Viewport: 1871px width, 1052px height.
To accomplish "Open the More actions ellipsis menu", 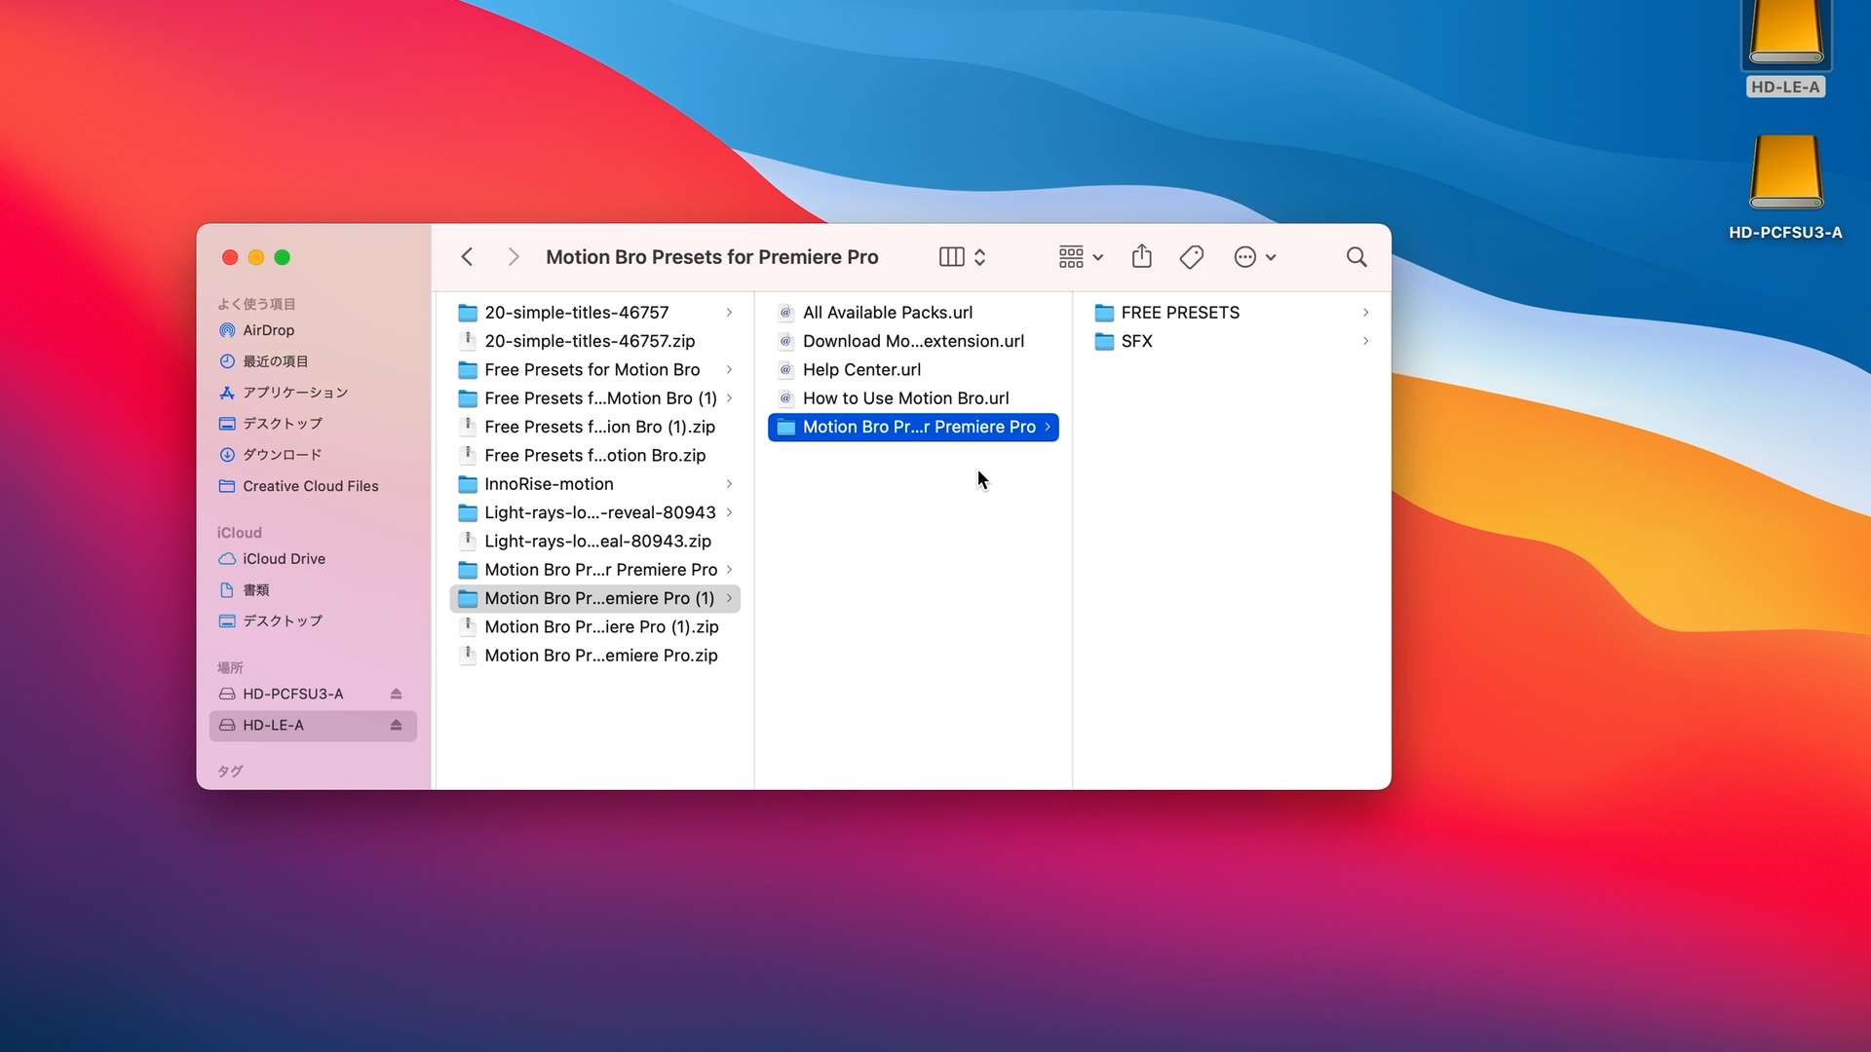I will [x=1255, y=257].
